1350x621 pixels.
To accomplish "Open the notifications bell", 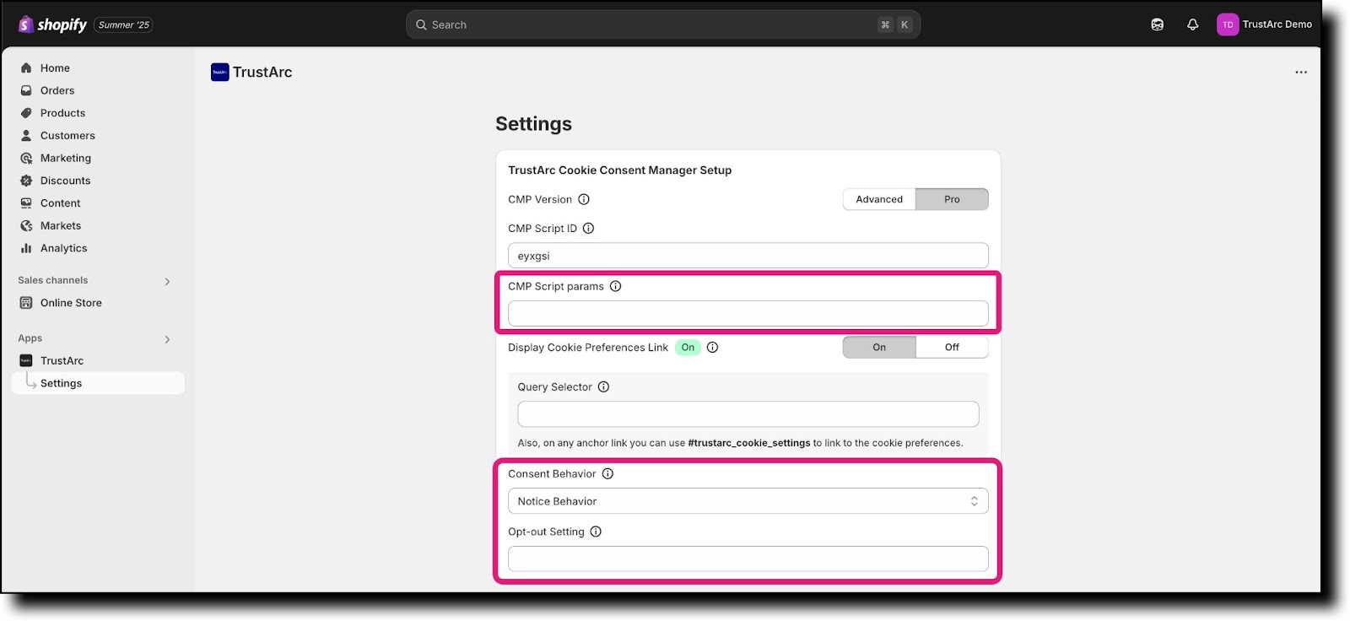I will [x=1192, y=24].
